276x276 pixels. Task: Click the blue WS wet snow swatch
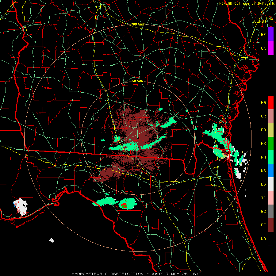tap(271, 171)
